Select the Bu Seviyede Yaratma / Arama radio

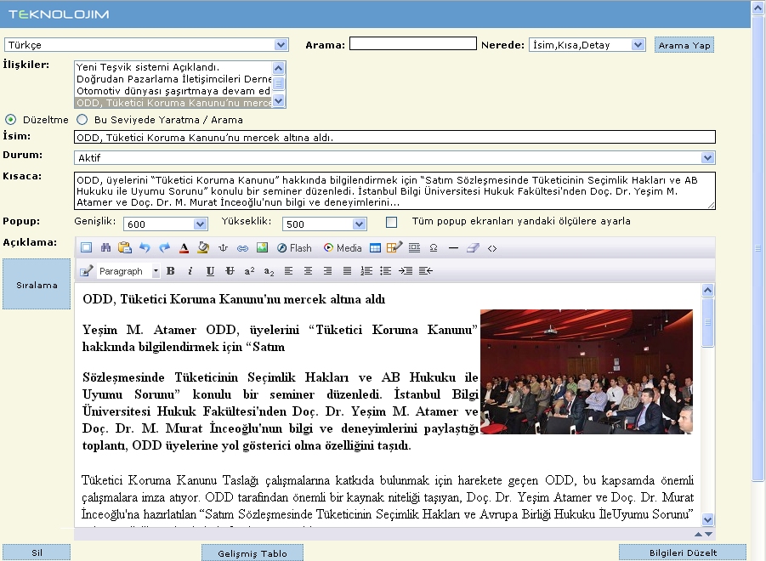[x=82, y=120]
